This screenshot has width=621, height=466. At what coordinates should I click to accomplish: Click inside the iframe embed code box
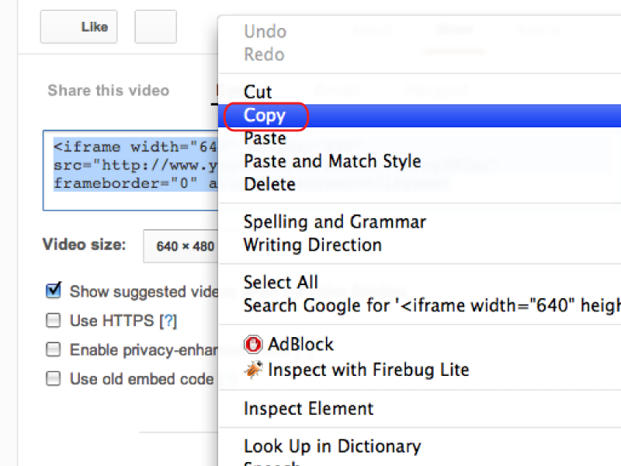pyautogui.click(x=130, y=170)
